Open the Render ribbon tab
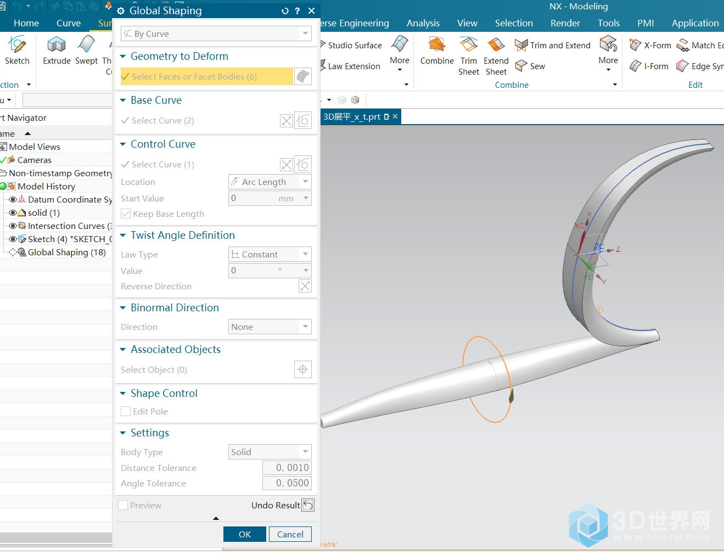This screenshot has width=724, height=555. (x=565, y=23)
